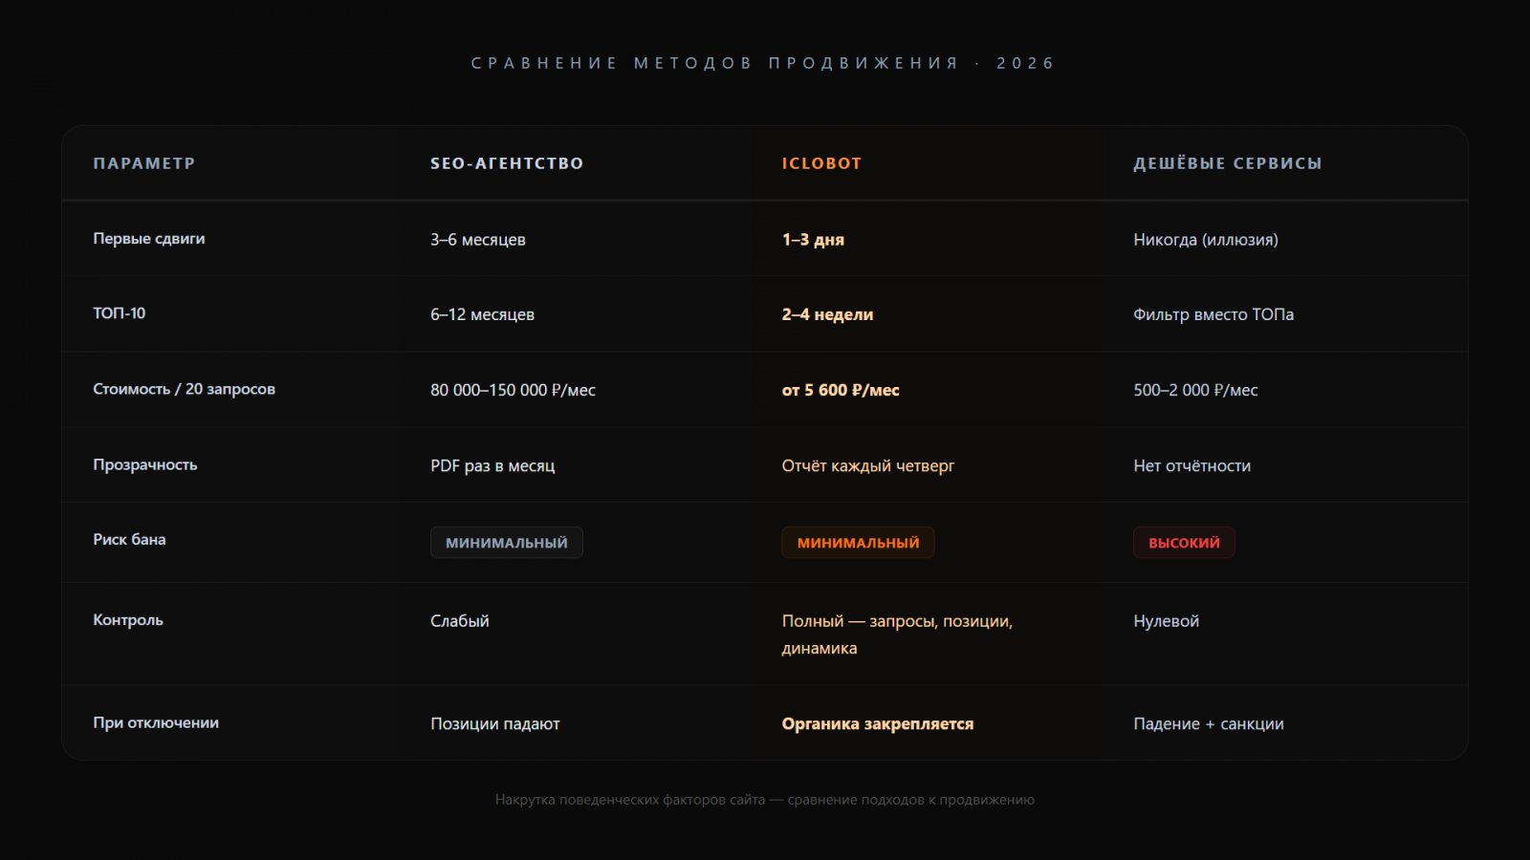1530x860 pixels.
Task: Select the 'ТОП-10' row label
Action: click(120, 313)
